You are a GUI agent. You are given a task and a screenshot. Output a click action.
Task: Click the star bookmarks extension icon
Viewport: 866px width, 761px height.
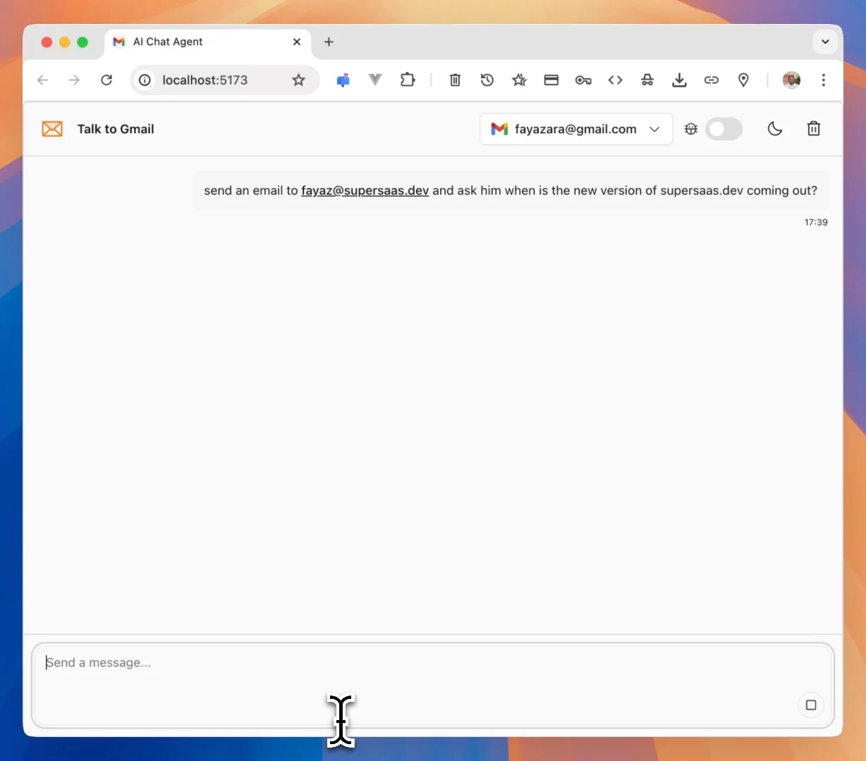tap(520, 80)
